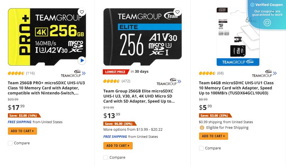The image size is (286, 166).
Task: Add the PRO+ 256GB card to wishlist
Action: [x=82, y=12]
